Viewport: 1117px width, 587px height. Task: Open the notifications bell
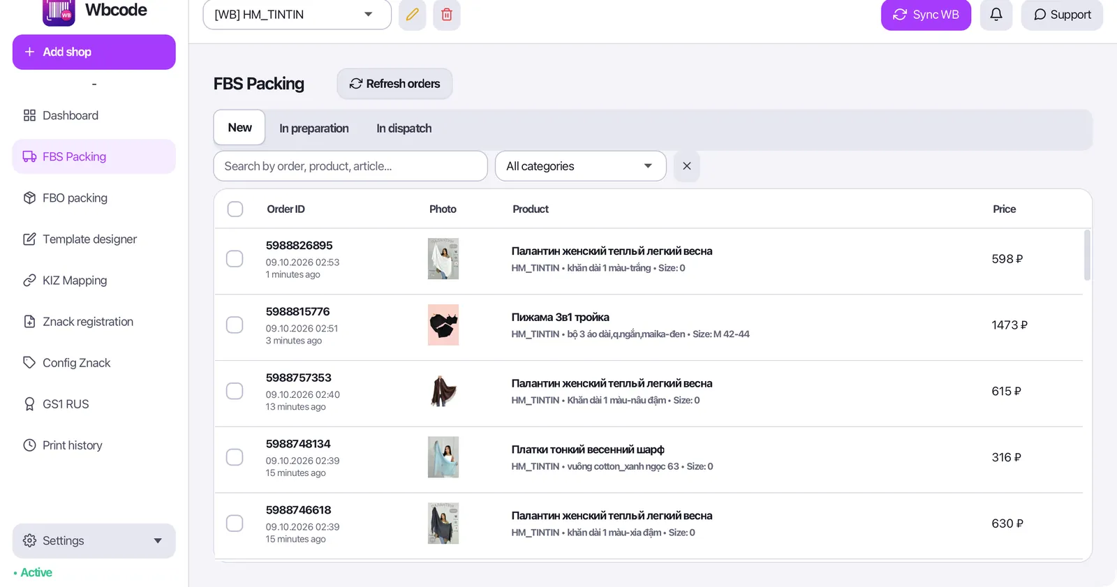[x=996, y=14]
